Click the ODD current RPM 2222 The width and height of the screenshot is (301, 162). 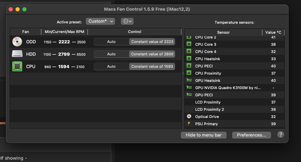(64, 42)
